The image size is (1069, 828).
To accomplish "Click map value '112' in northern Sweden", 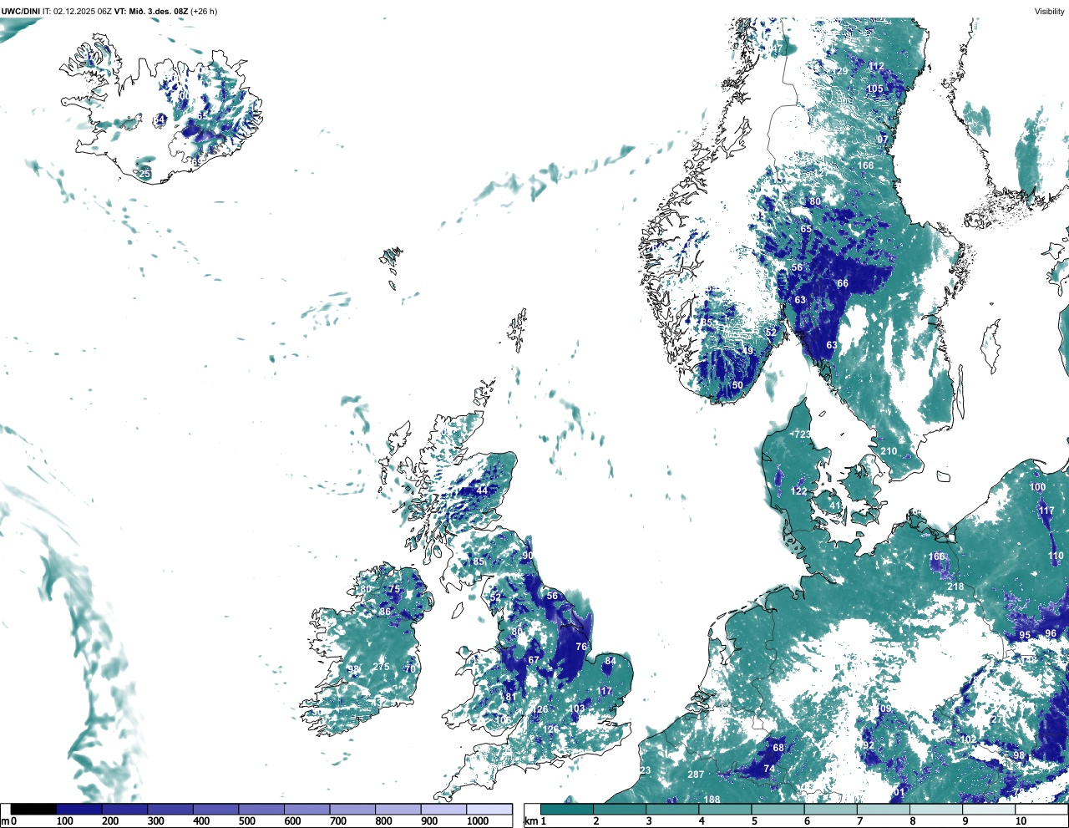I will 875,66.
